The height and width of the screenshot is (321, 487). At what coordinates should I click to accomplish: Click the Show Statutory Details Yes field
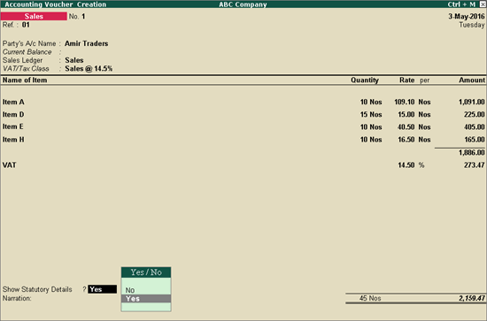(102, 289)
